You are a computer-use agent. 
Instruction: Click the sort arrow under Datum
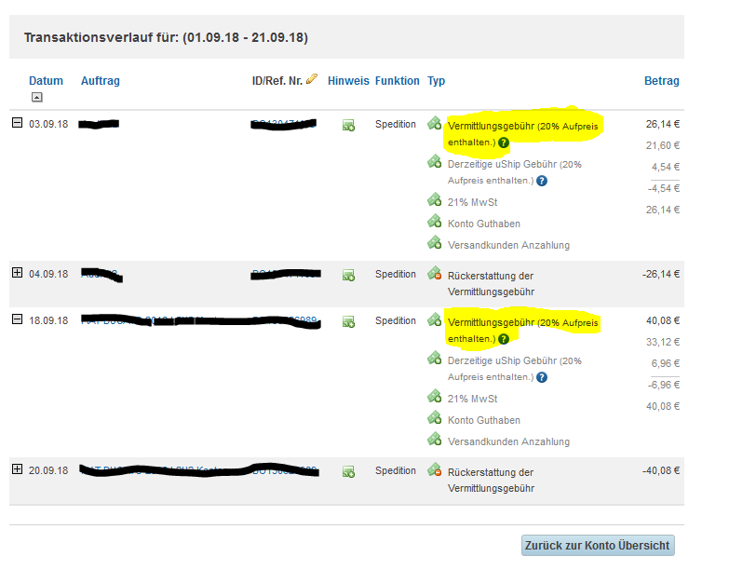(x=36, y=97)
